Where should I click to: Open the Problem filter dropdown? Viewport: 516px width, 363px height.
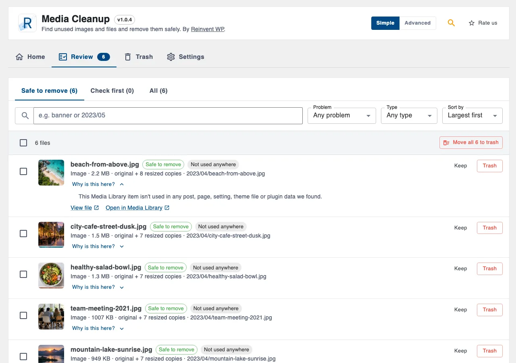(342, 116)
